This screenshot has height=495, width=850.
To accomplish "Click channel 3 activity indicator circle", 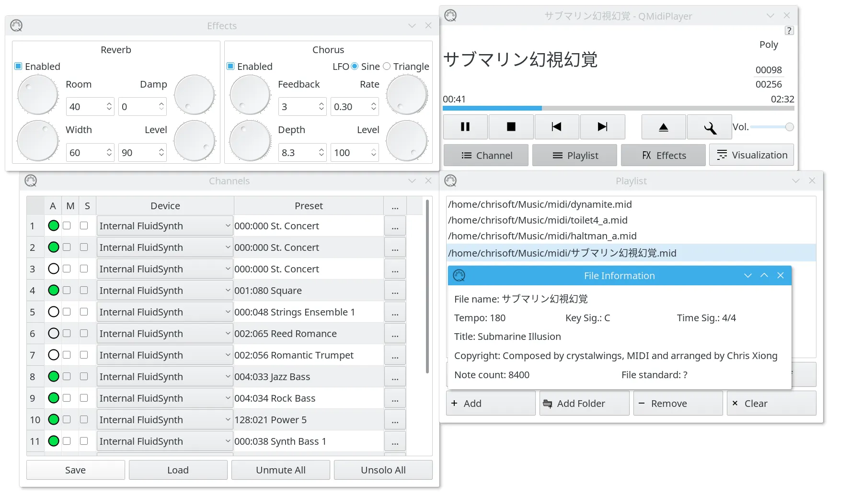I will [54, 269].
